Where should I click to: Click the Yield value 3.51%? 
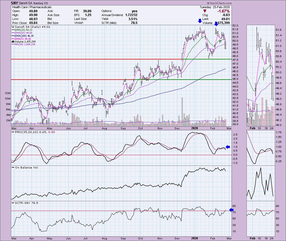click(x=133, y=19)
